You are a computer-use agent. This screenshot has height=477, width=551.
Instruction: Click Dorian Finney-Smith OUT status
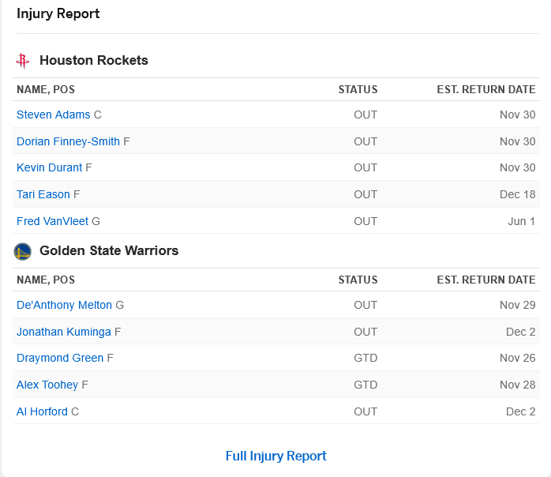point(365,141)
